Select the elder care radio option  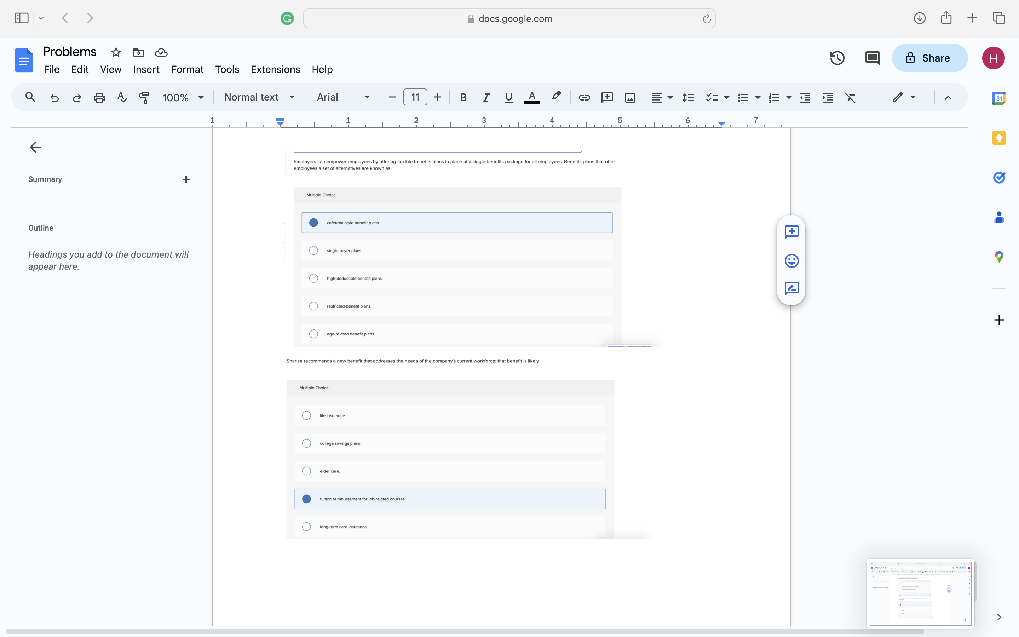[306, 471]
